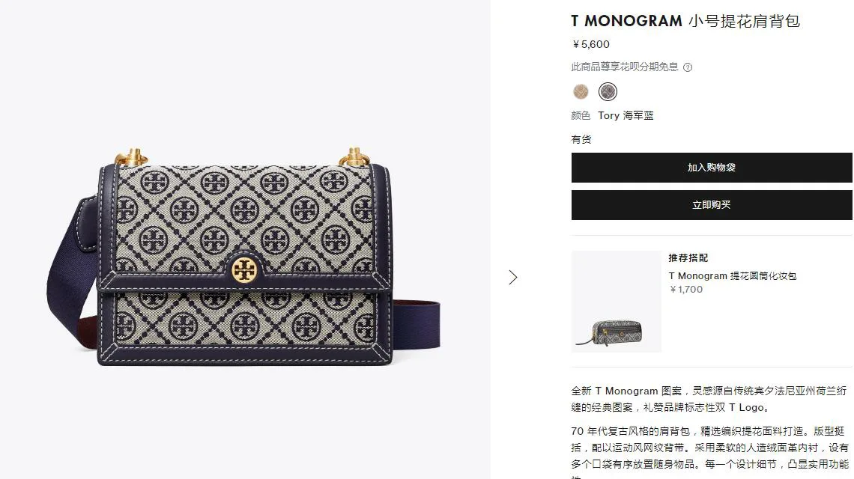Click the 加入购物袋 button

pos(712,168)
